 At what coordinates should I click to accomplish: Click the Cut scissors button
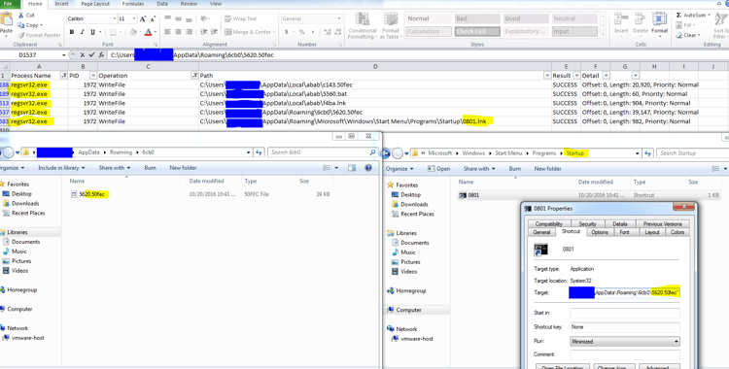coord(26,16)
